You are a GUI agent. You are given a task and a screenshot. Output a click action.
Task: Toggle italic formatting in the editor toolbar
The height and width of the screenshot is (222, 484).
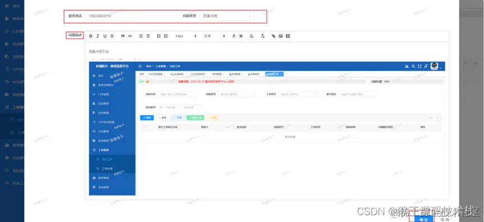[98, 36]
